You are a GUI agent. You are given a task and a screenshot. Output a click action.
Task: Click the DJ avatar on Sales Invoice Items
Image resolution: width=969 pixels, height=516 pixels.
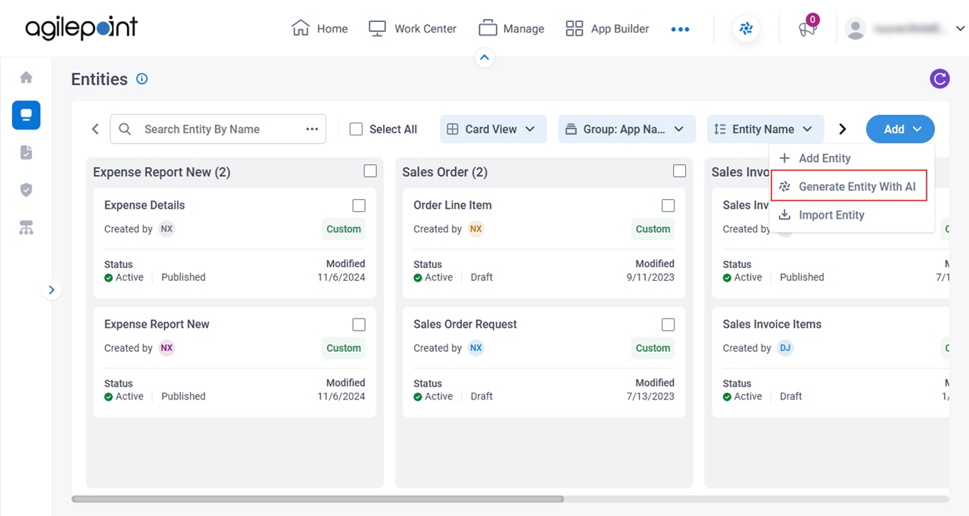pos(785,348)
